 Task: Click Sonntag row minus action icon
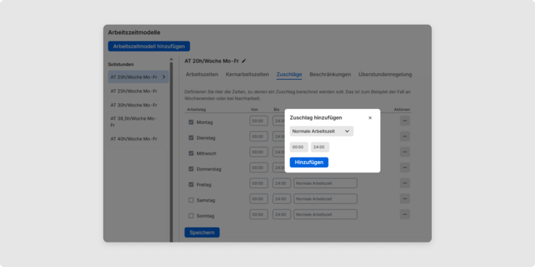point(405,215)
